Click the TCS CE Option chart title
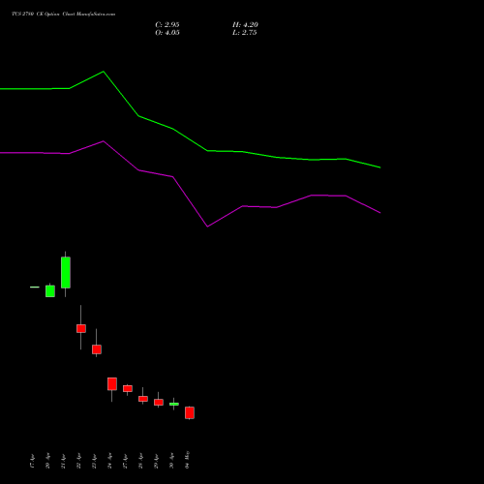The image size is (484, 484). tap(64, 14)
